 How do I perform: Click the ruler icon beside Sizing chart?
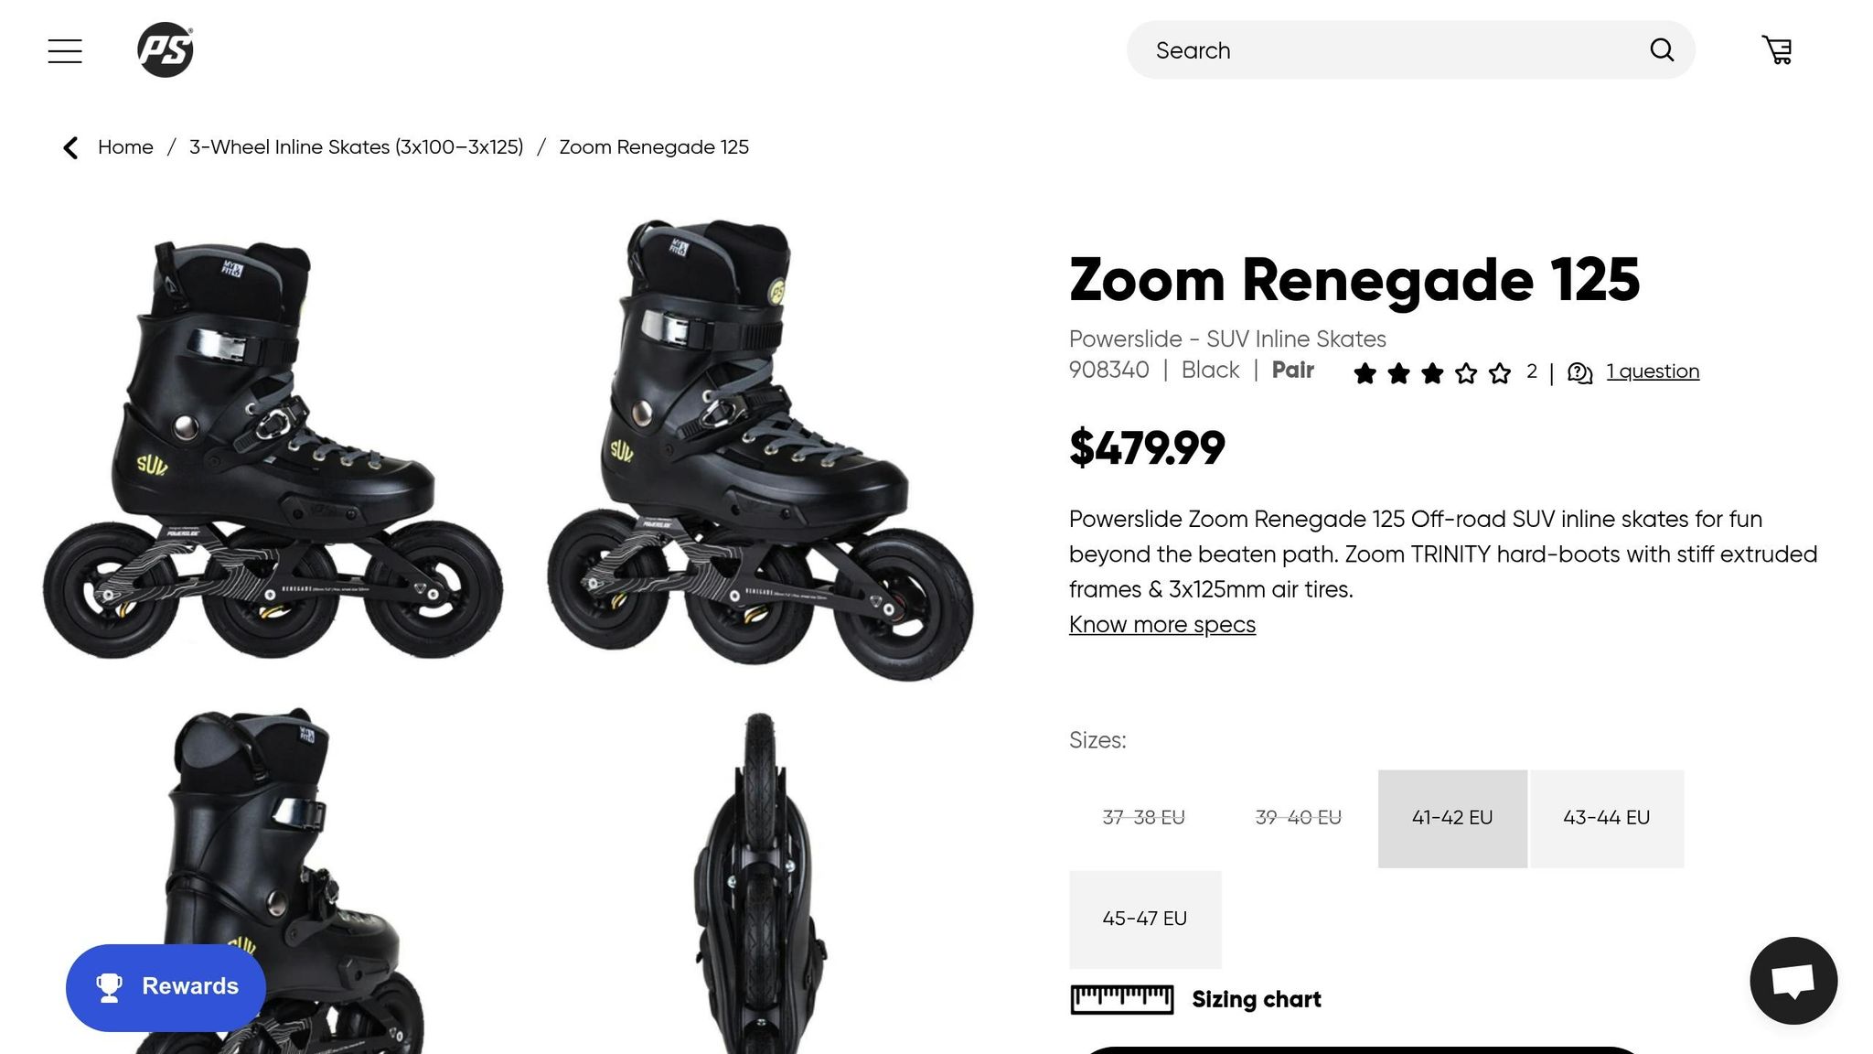pyautogui.click(x=1121, y=999)
